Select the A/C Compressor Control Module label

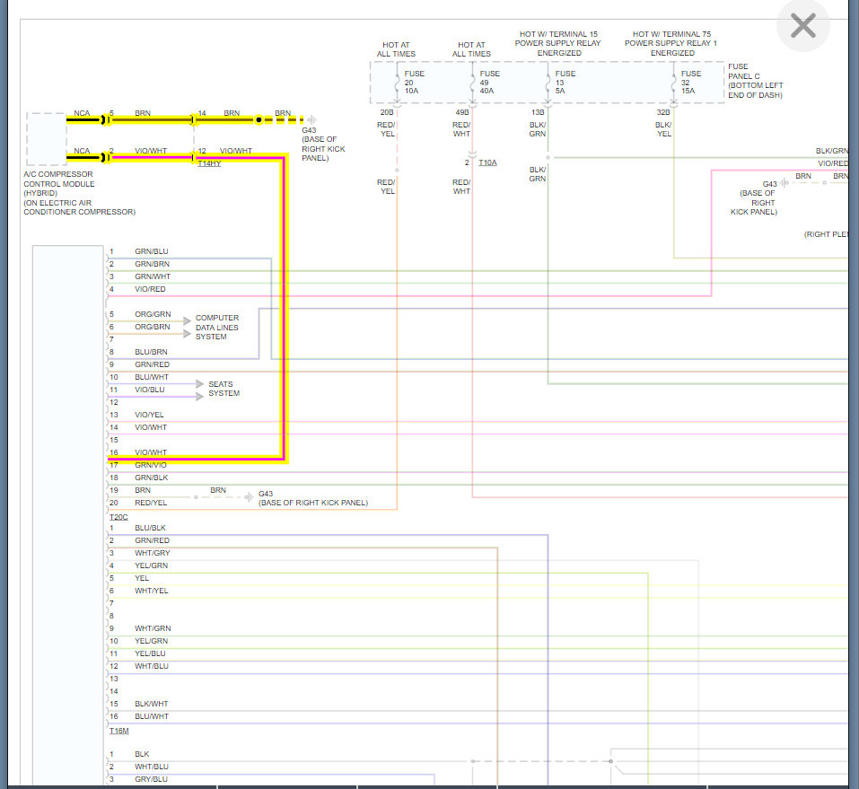[79, 193]
